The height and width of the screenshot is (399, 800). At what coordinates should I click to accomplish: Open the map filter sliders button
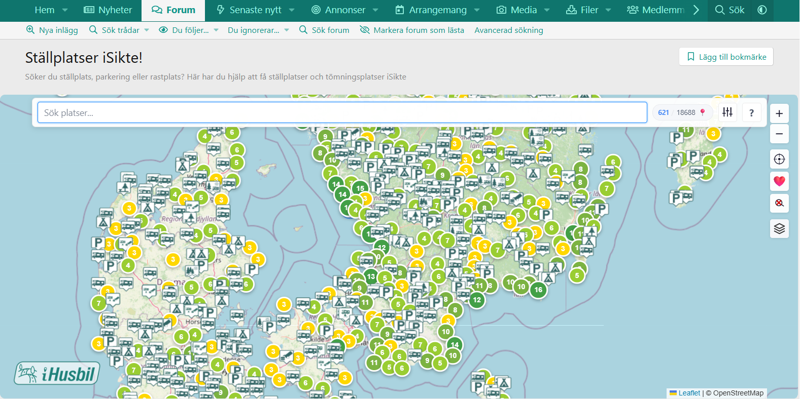(727, 112)
